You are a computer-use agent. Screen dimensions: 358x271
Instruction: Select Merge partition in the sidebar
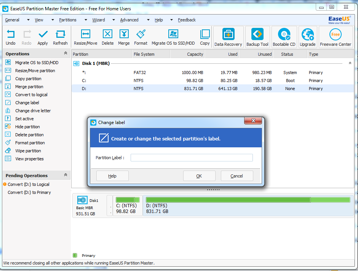pos(29,87)
